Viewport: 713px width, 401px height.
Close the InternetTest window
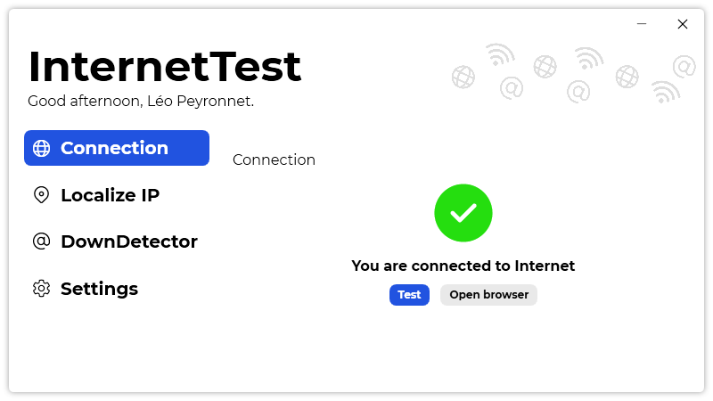click(x=683, y=24)
